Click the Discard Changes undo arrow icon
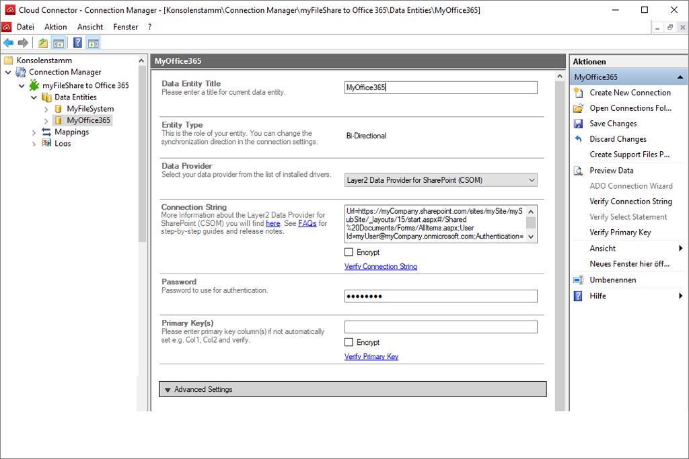Viewport: 689px width, 459px height. pos(578,139)
